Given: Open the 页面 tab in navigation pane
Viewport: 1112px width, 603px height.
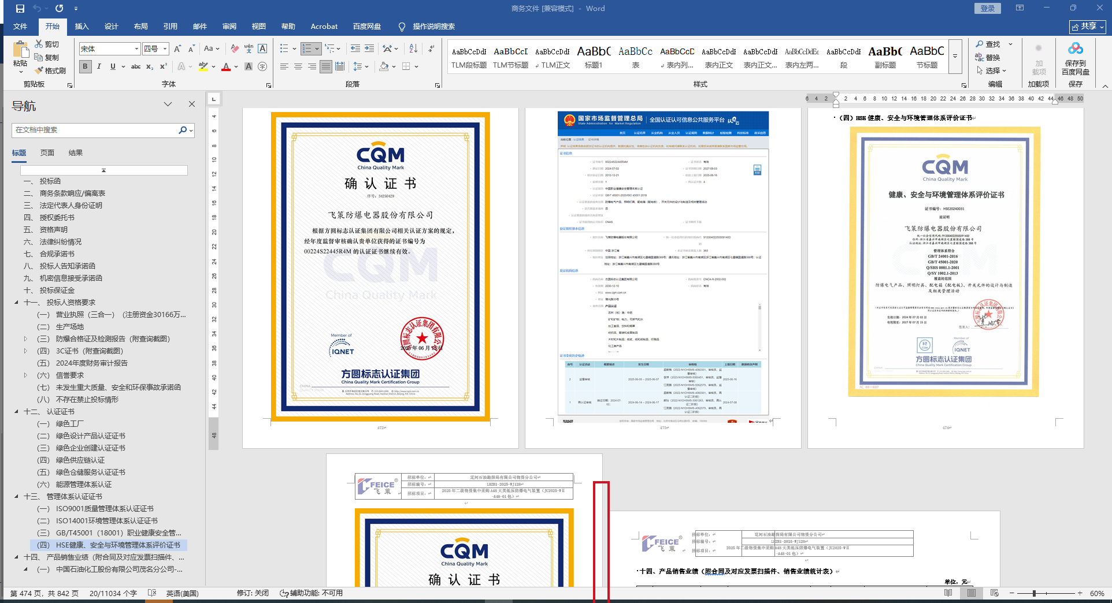Looking at the screenshot, I should click(47, 153).
